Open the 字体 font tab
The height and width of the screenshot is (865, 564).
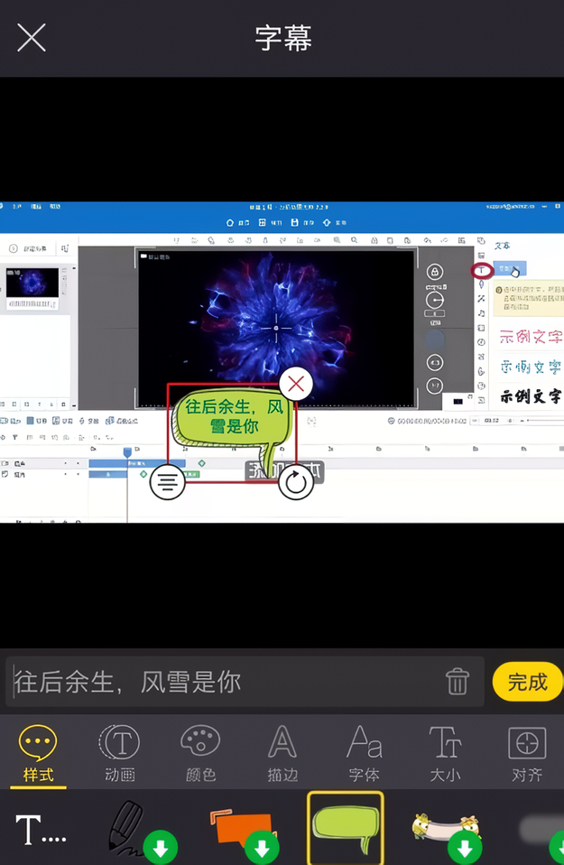364,754
